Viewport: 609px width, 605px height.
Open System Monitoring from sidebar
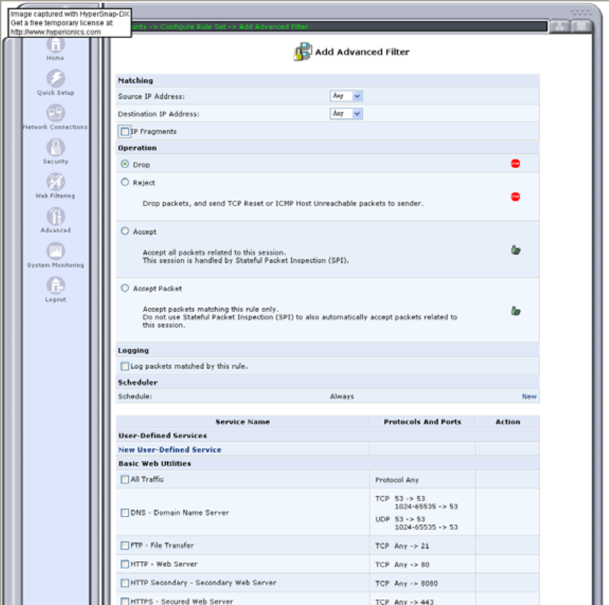pos(56,251)
